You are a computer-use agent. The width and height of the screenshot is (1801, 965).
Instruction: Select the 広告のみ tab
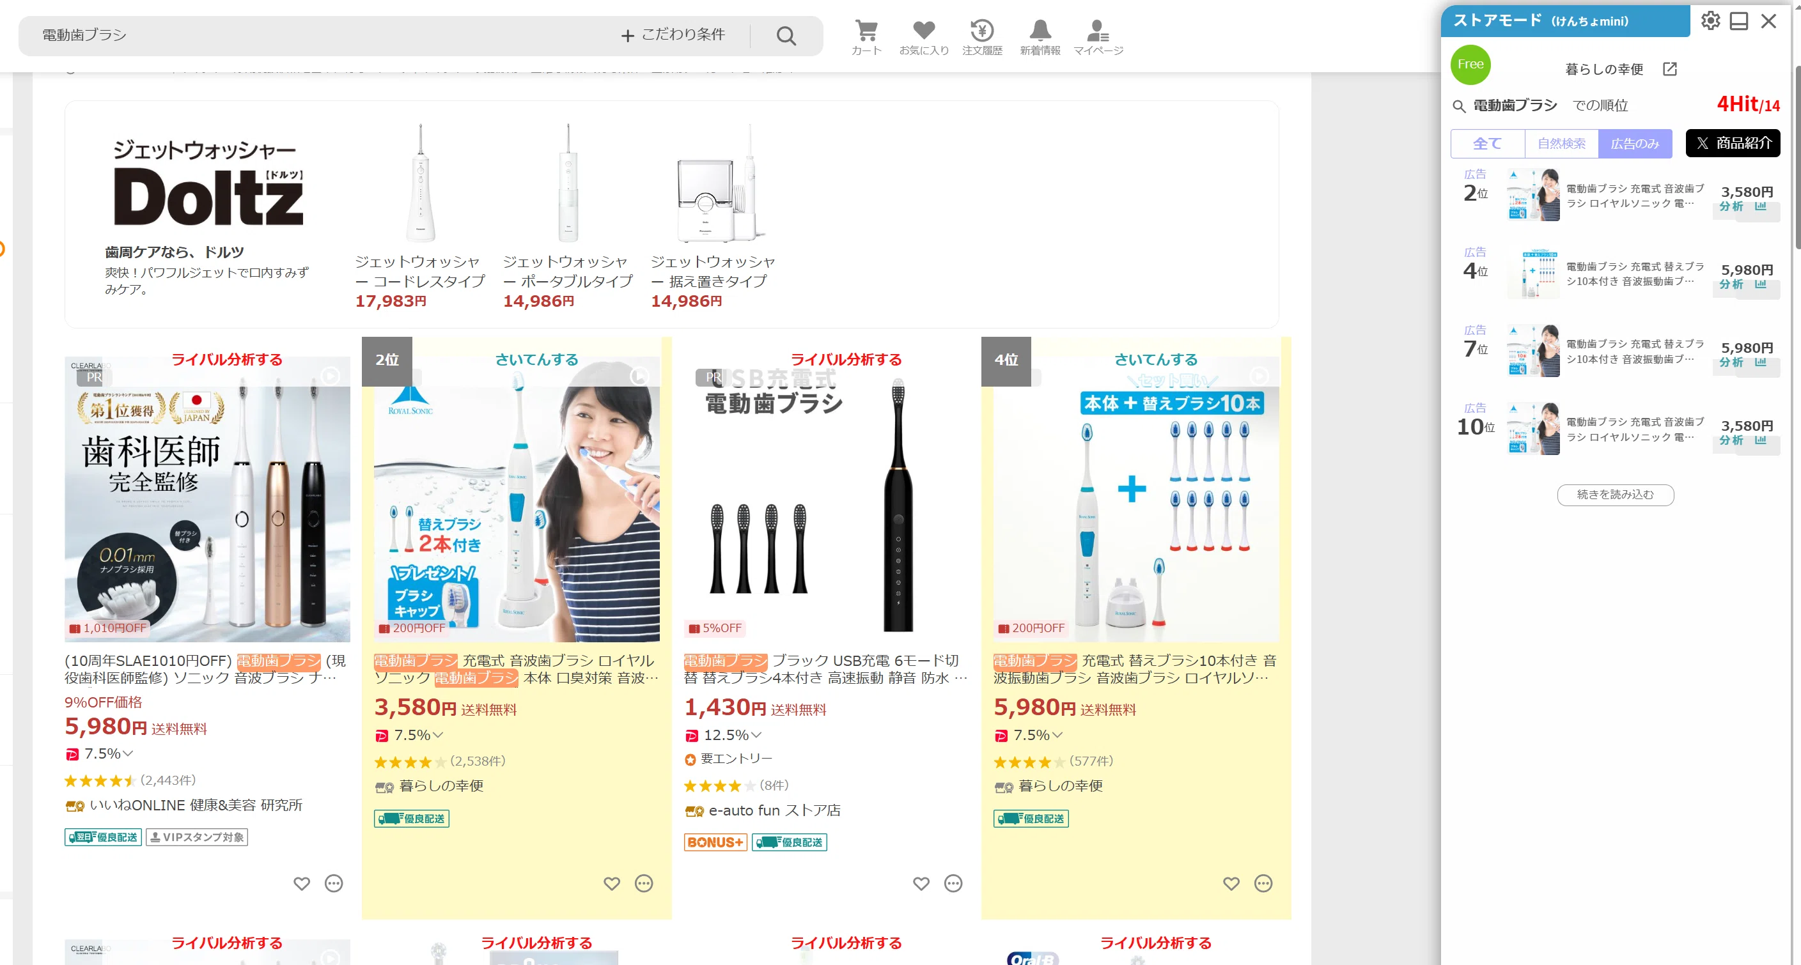click(x=1635, y=143)
